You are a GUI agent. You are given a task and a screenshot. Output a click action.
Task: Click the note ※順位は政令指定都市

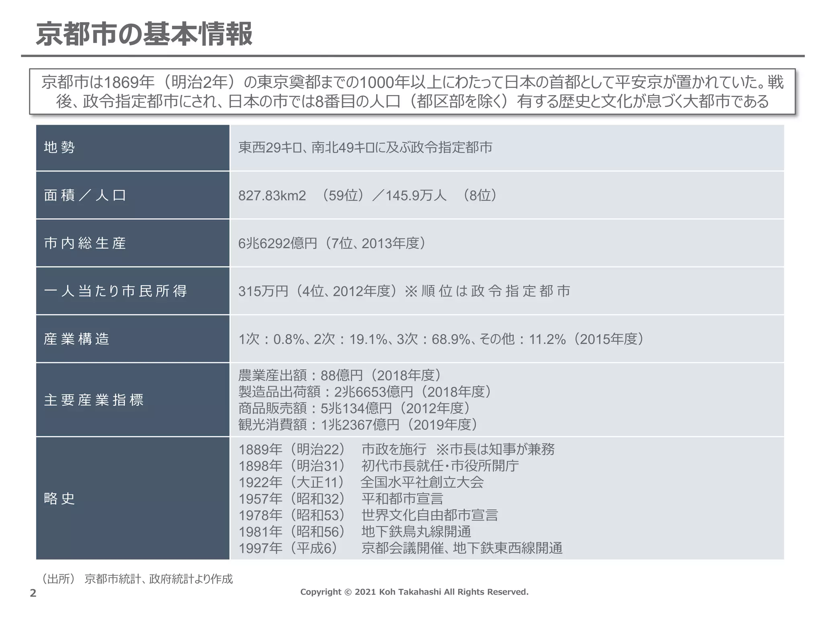487,291
